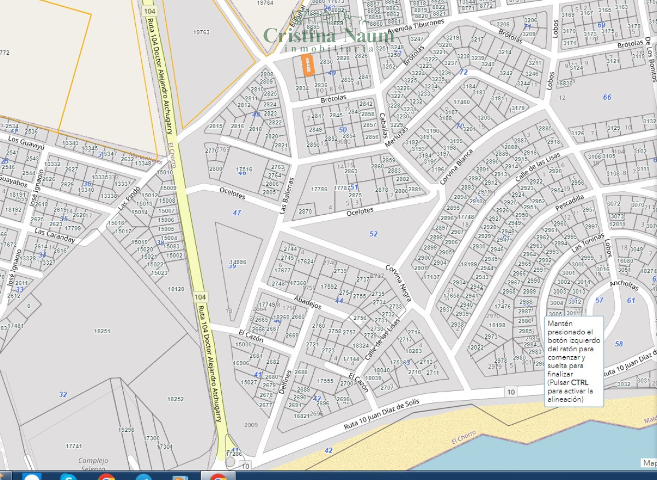Select parcel 16821 near Ruta 10

302,416
